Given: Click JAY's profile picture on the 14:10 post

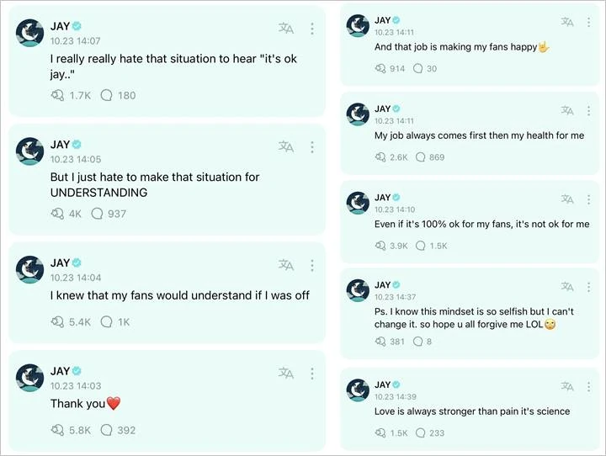Looking at the screenshot, I should click(x=358, y=203).
